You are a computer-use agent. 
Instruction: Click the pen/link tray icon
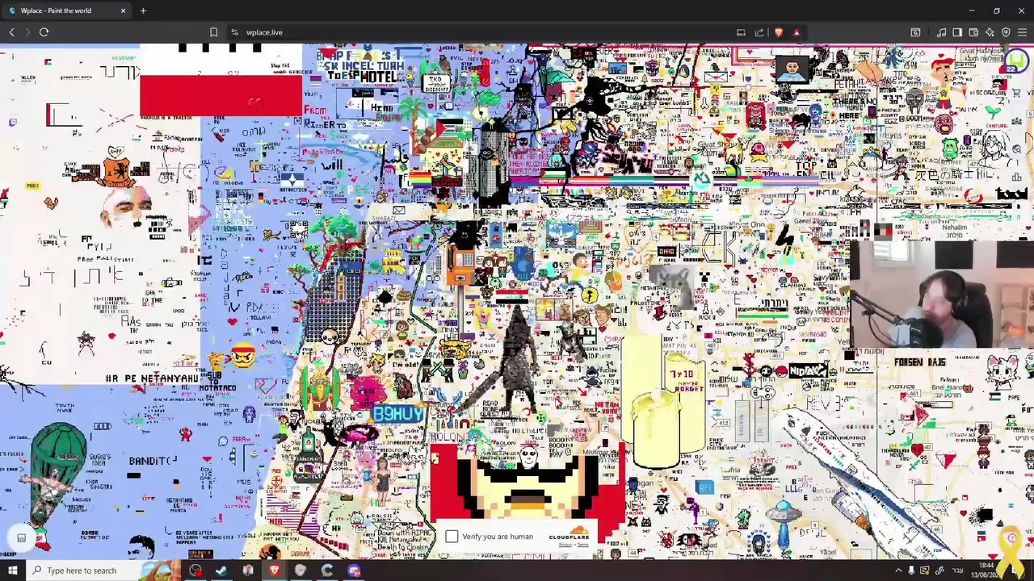(x=938, y=571)
